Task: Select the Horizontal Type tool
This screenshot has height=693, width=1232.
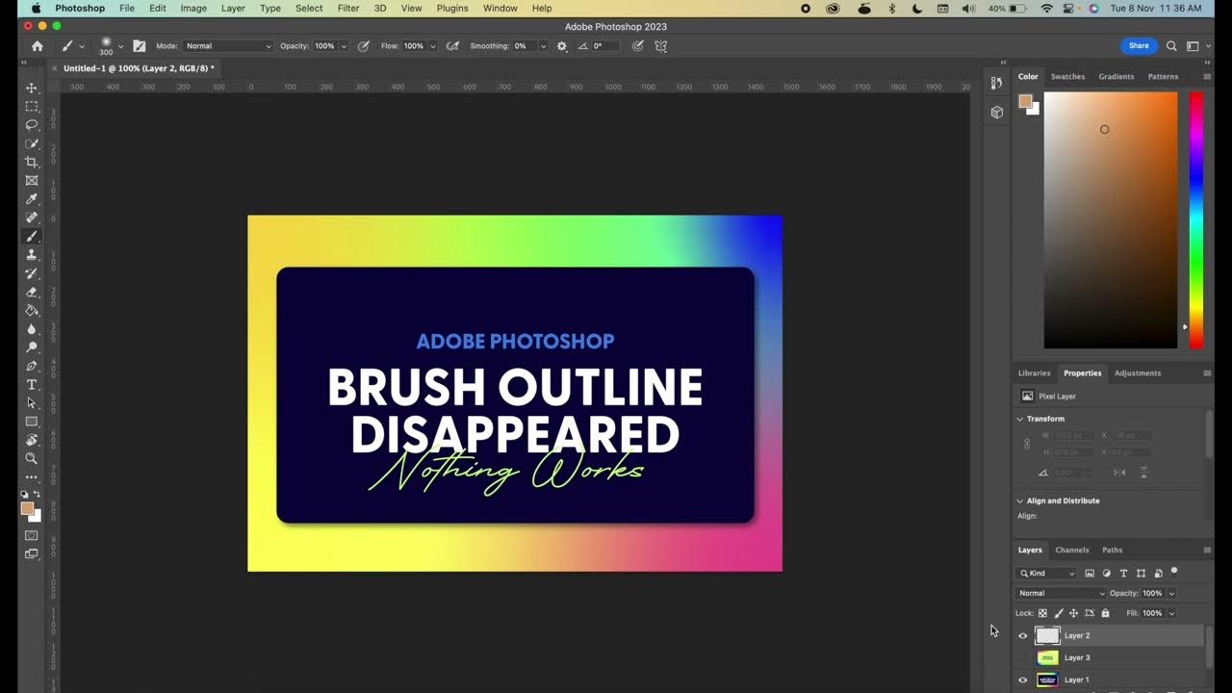Action: click(x=32, y=384)
